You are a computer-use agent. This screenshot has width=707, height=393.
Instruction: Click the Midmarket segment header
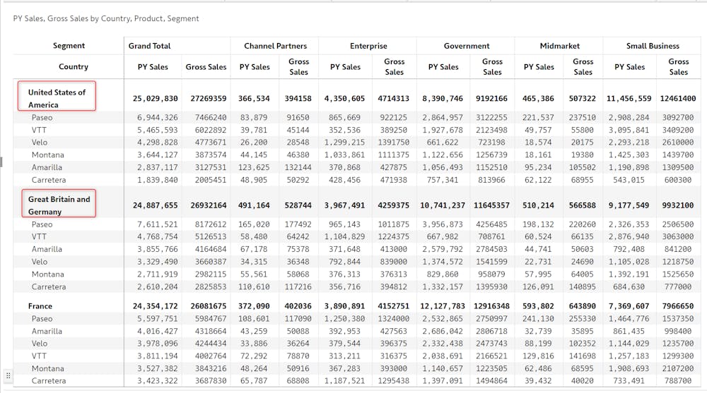tap(559, 46)
